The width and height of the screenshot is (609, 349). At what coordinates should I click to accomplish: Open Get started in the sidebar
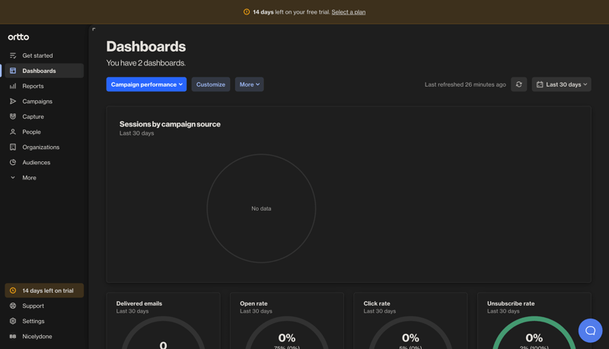[x=37, y=56]
